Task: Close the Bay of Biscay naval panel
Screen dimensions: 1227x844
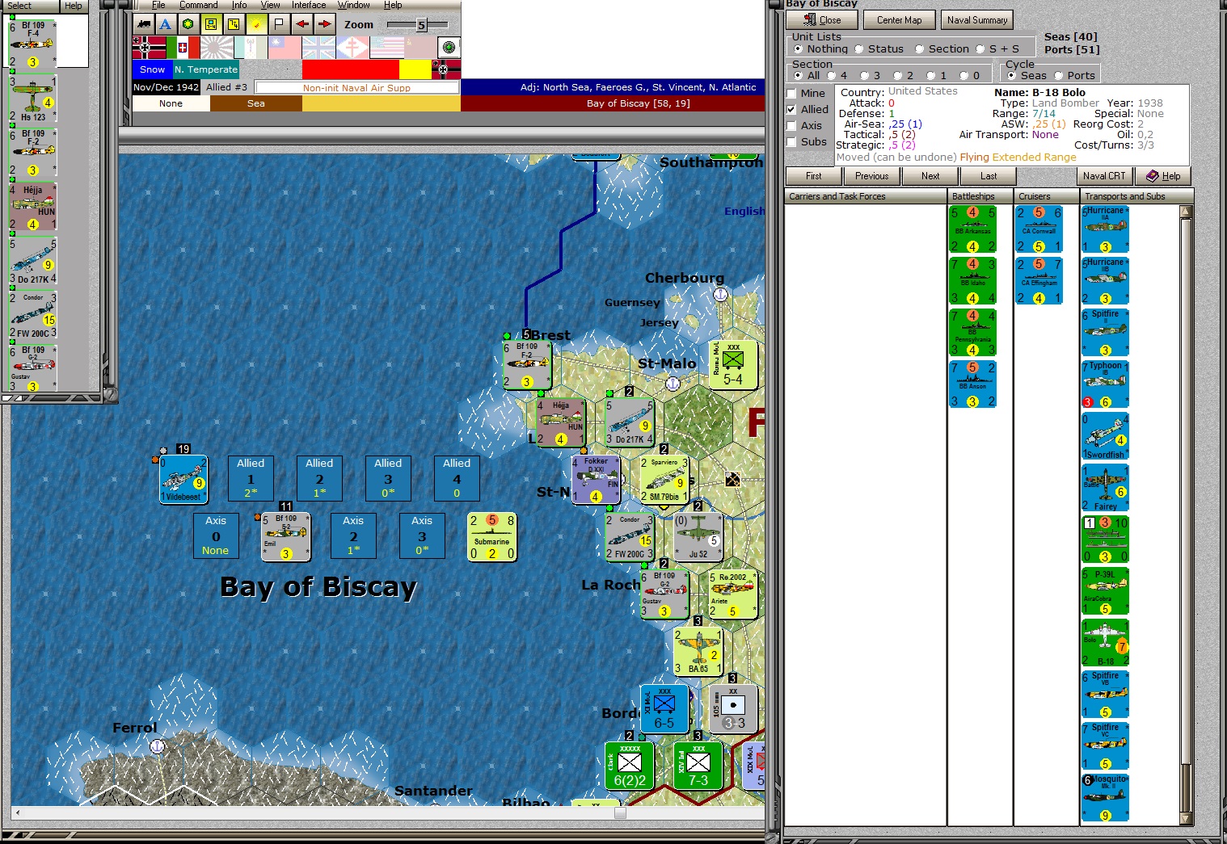Action: 822,20
